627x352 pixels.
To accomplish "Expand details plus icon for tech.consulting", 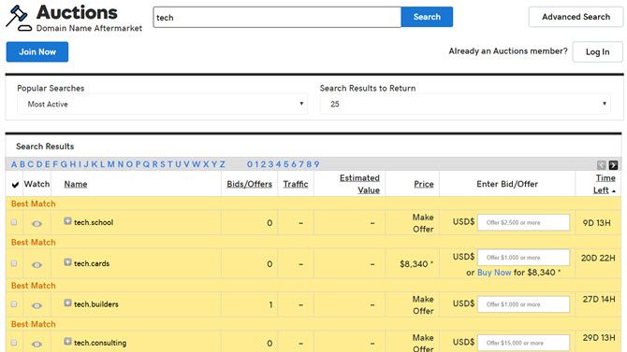I will pyautogui.click(x=67, y=341).
